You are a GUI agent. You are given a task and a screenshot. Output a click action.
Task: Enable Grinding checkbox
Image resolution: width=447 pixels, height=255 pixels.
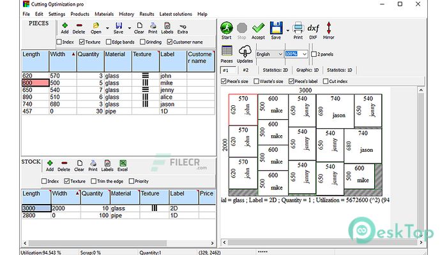click(x=142, y=42)
